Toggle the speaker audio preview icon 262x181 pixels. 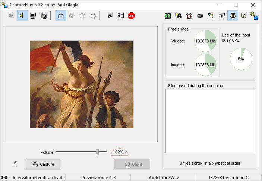tap(22, 16)
